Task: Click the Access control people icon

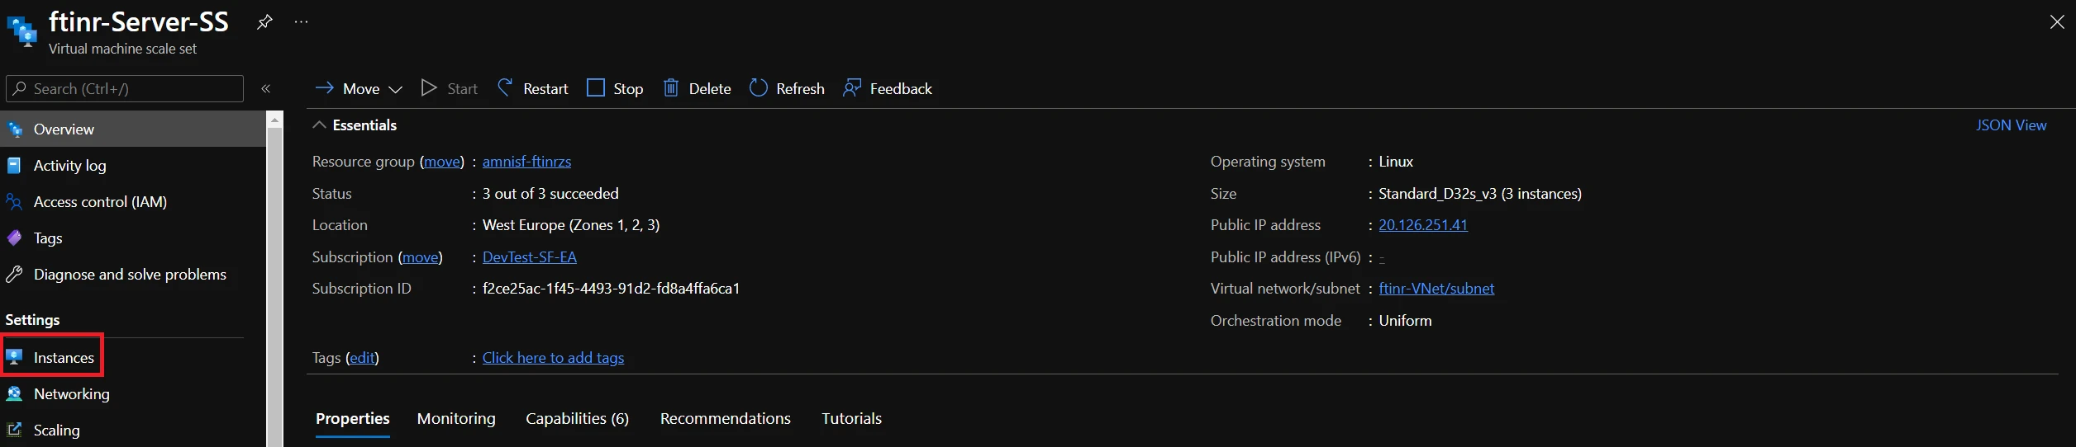Action: 14,202
